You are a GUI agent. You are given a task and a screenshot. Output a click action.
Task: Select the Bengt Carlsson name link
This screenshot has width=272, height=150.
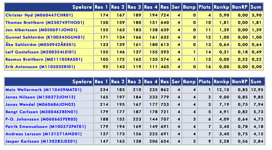pos(41,112)
